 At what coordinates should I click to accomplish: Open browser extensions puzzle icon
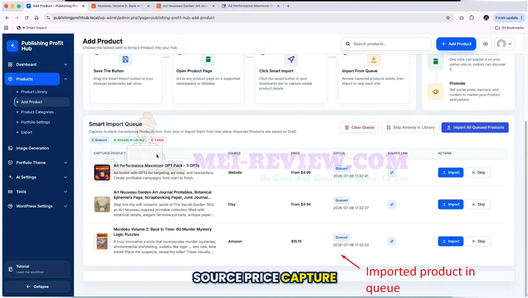[472, 18]
